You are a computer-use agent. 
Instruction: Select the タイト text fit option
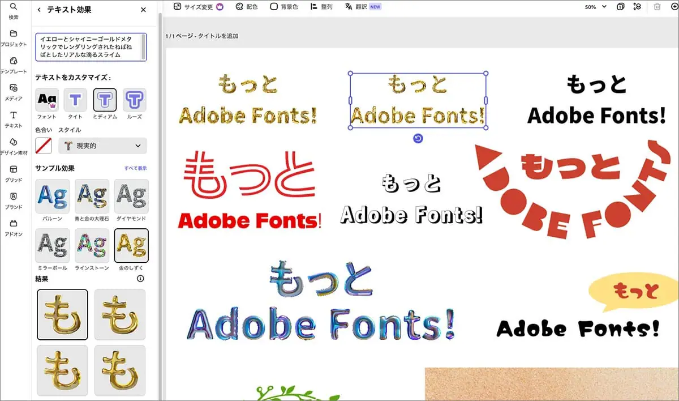click(75, 100)
